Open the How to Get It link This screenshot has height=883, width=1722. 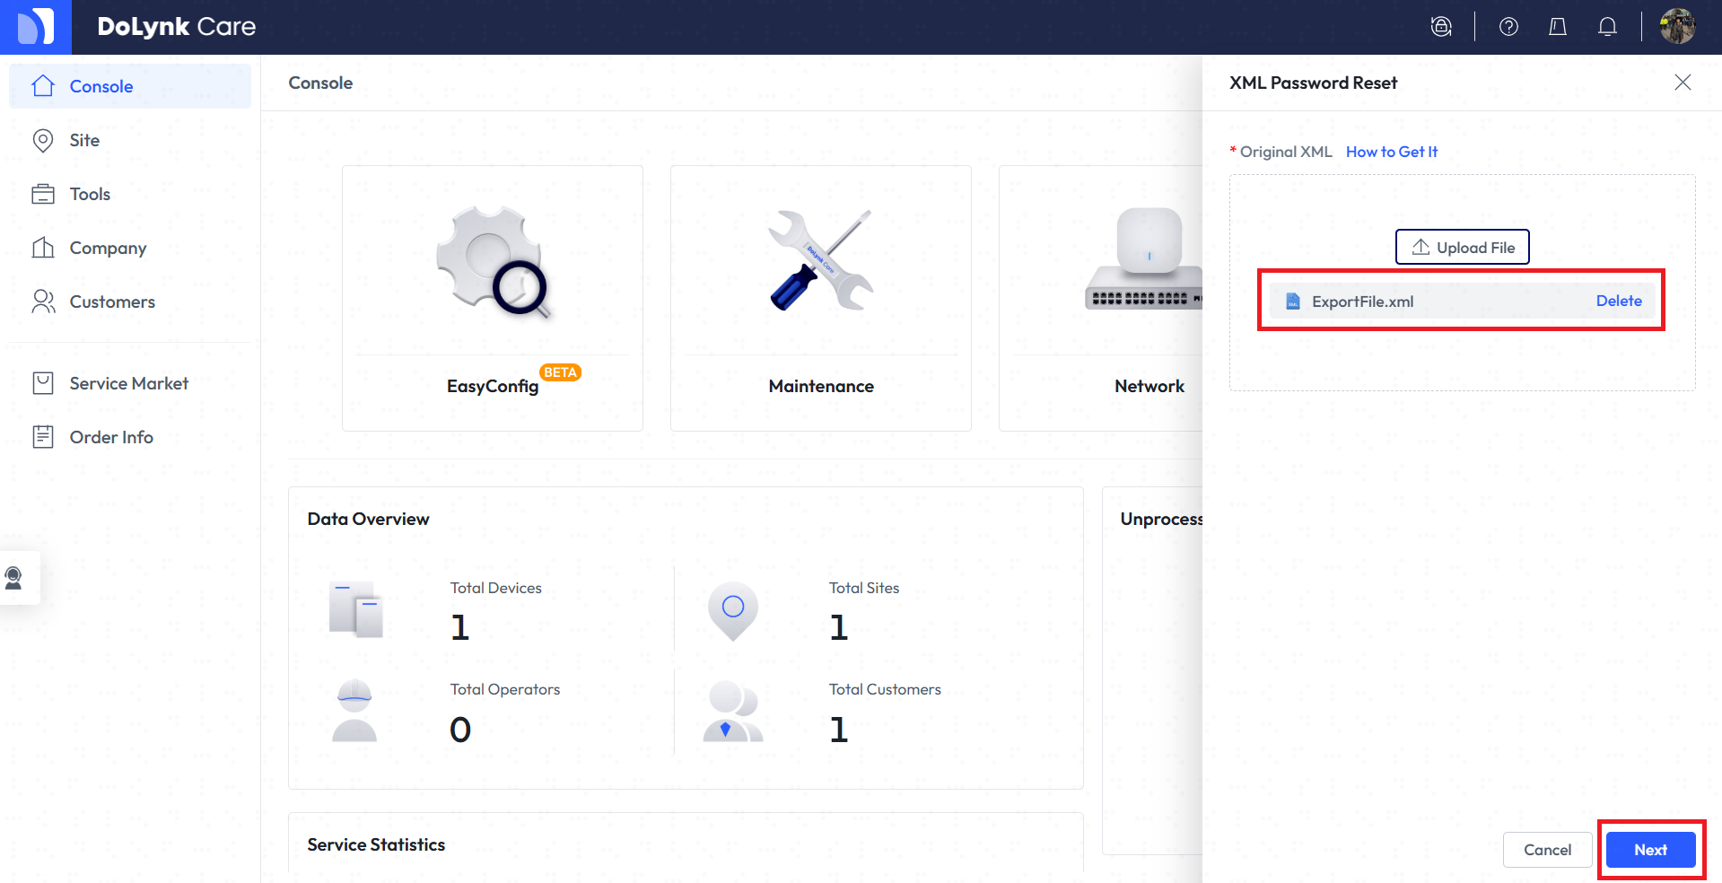(1392, 152)
